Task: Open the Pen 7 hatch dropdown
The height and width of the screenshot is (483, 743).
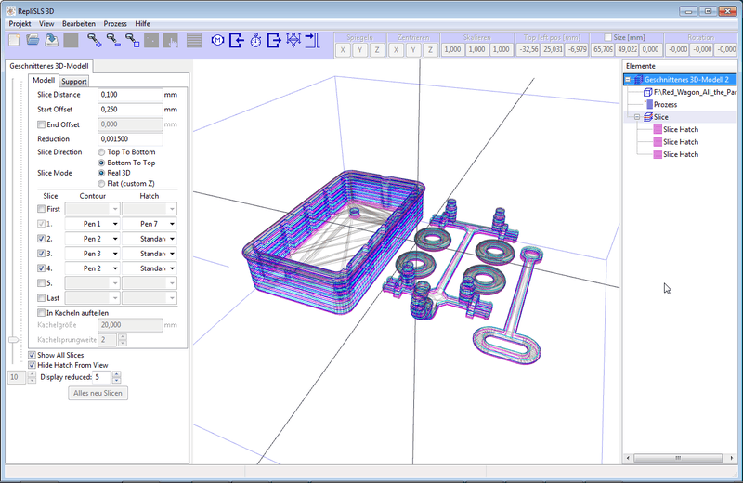Action: point(150,224)
